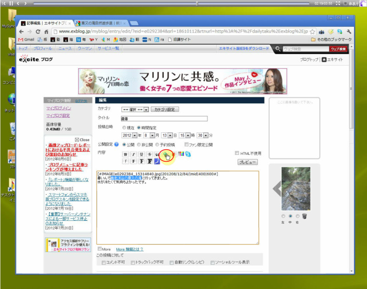
Task: Open the hour dropdown showing 15
Action: [185, 135]
